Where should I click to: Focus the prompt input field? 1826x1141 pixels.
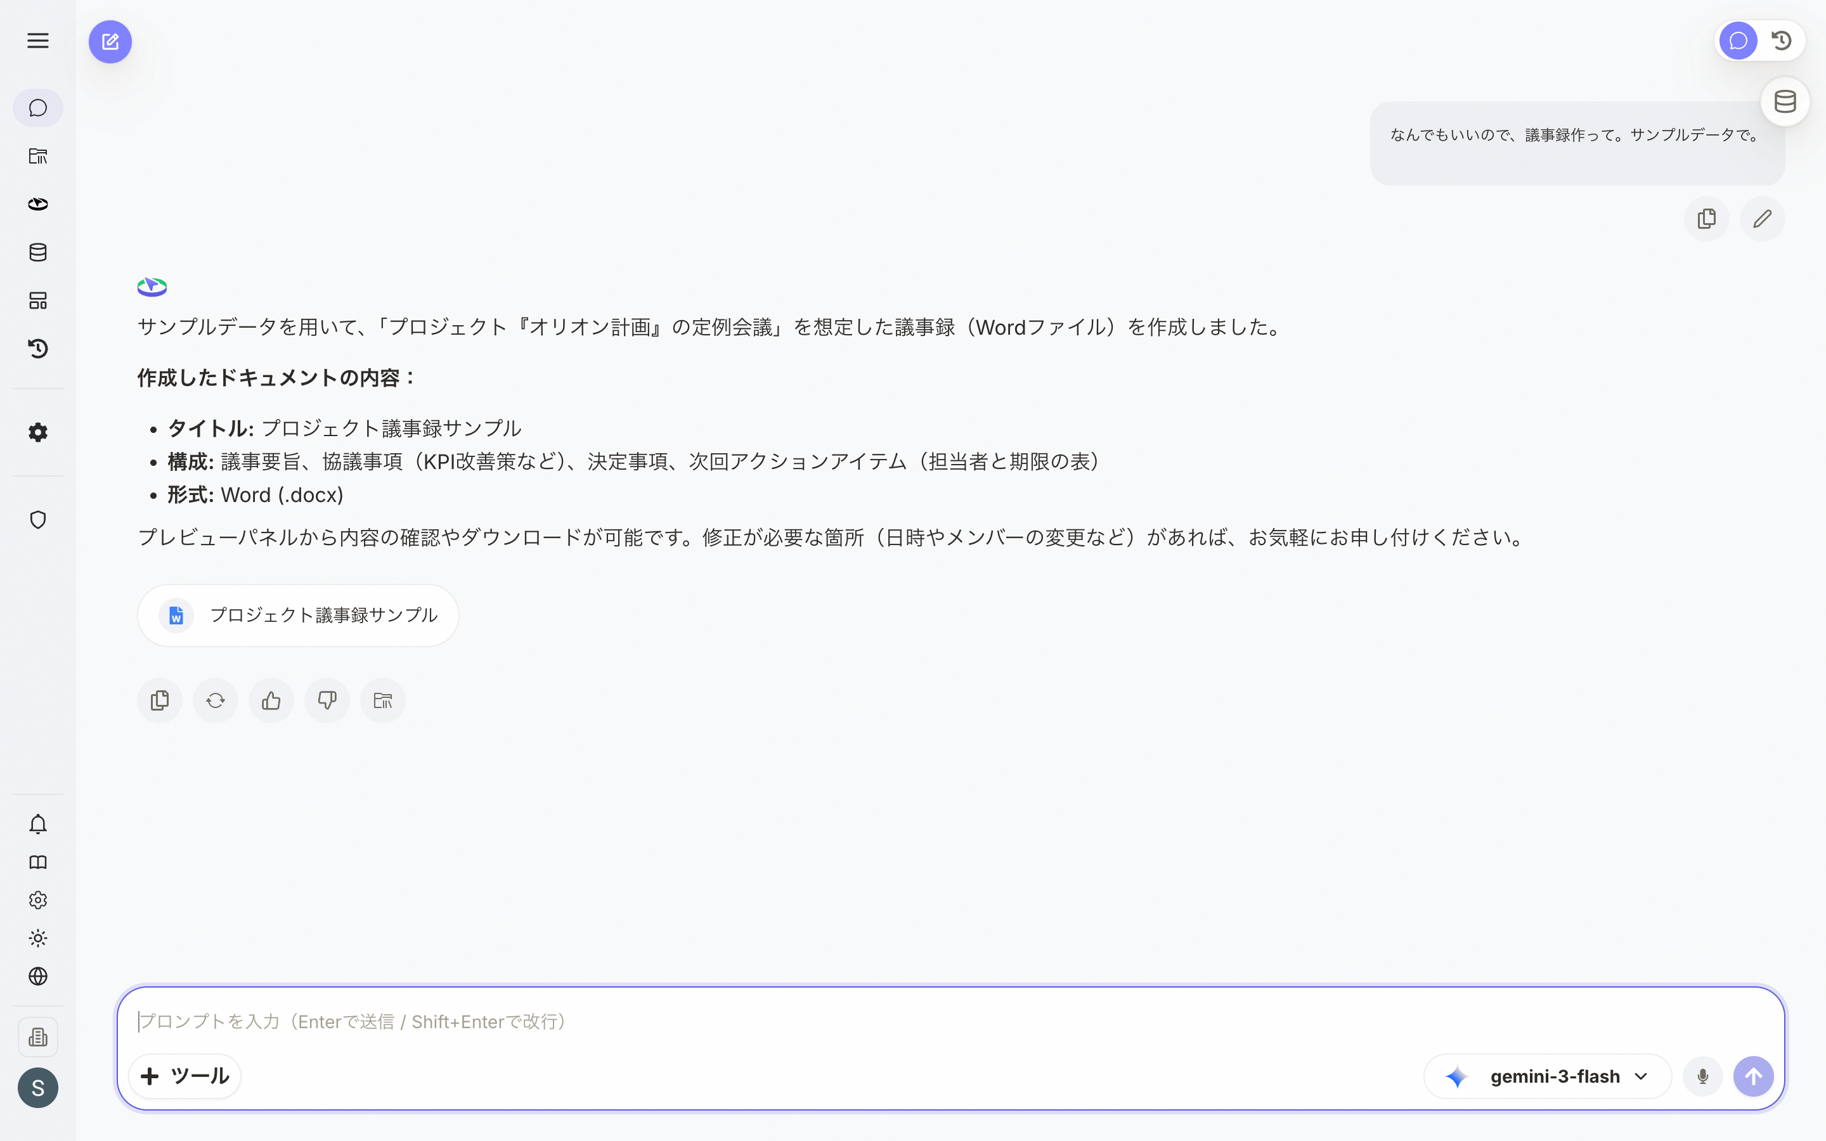(x=951, y=1022)
